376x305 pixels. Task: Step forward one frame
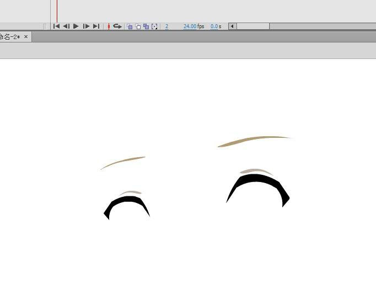(x=86, y=26)
